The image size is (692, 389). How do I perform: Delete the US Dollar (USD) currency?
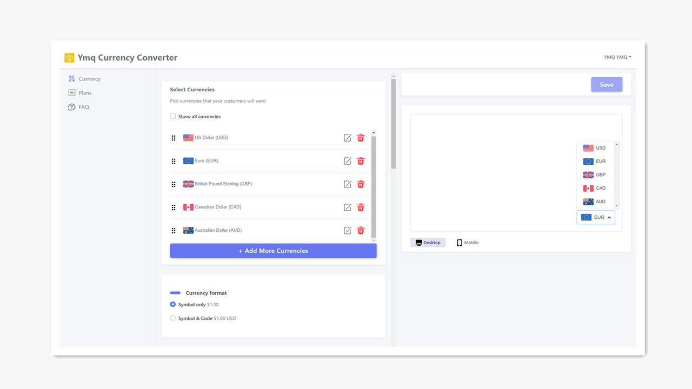coord(361,138)
